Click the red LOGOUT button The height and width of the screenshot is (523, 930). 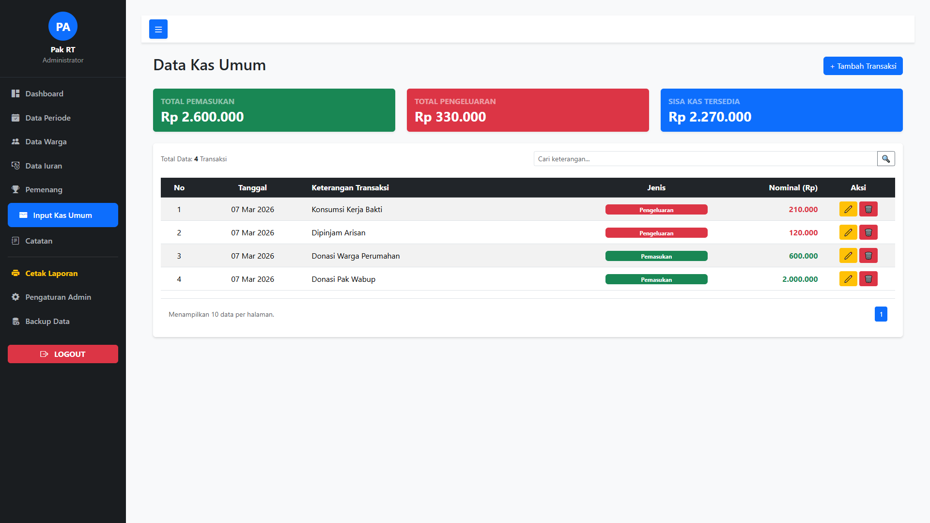click(63, 354)
